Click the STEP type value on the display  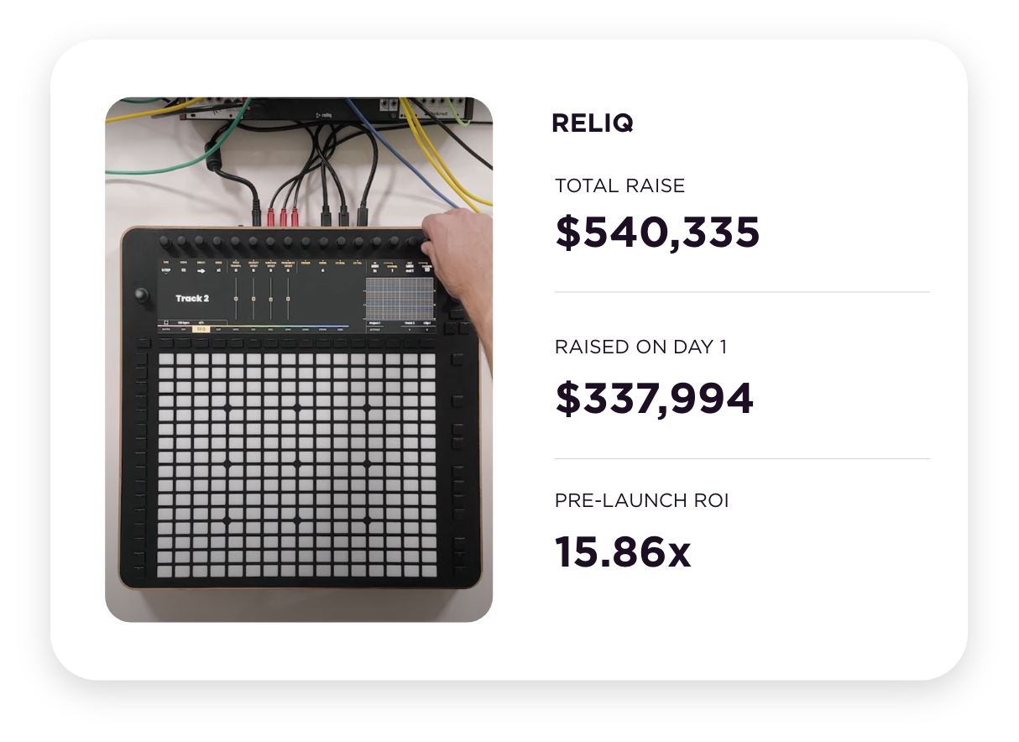pyautogui.click(x=165, y=270)
